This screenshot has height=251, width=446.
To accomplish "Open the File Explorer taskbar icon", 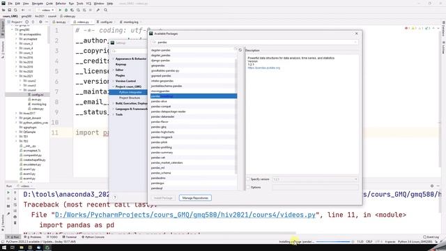I will (x=22, y=248).
